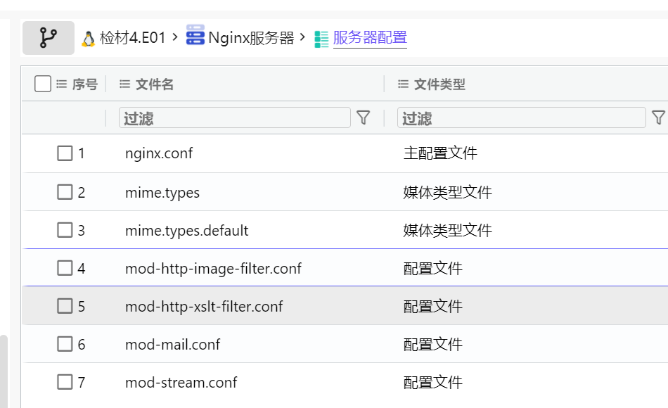This screenshot has height=408, width=668.
Task: Click the green server configuration list icon
Action: coord(321,39)
